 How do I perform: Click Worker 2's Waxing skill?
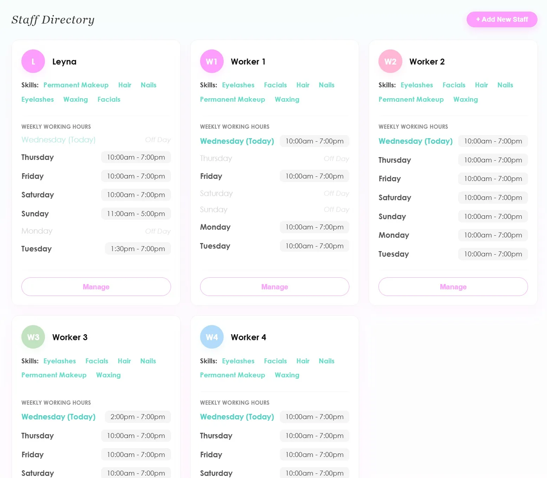pyautogui.click(x=466, y=99)
